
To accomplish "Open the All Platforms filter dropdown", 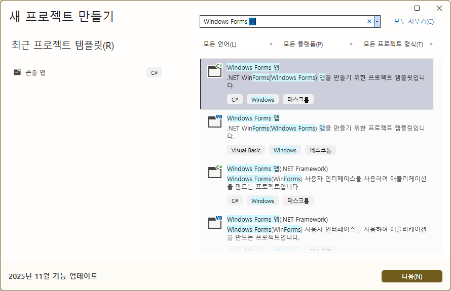I will tap(318, 44).
